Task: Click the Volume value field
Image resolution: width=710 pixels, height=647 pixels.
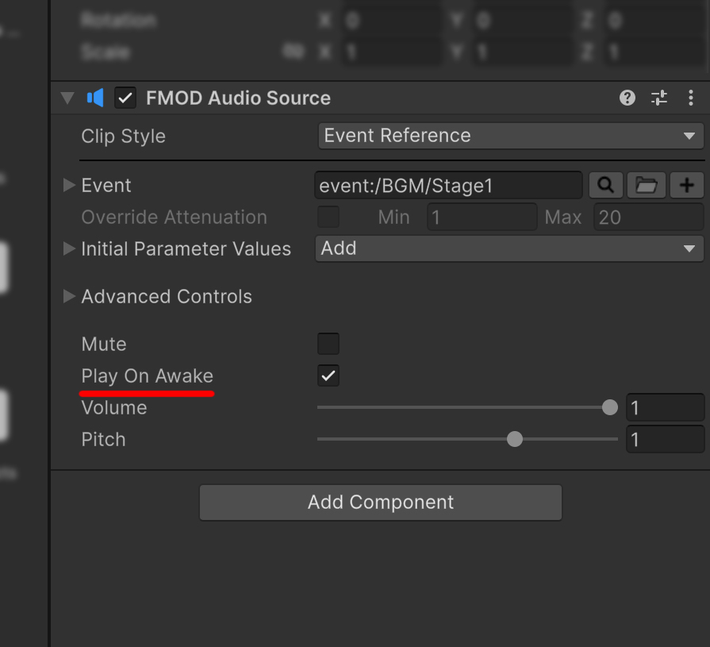Action: click(x=665, y=407)
